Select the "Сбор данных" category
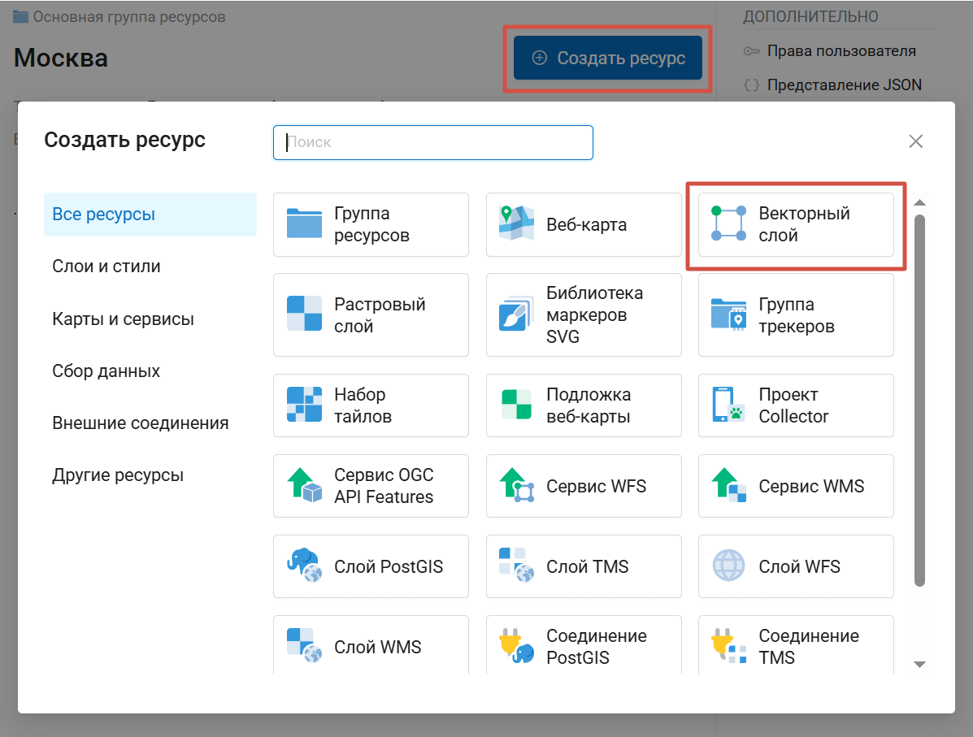Screen dimensions: 973x737 tap(106, 371)
